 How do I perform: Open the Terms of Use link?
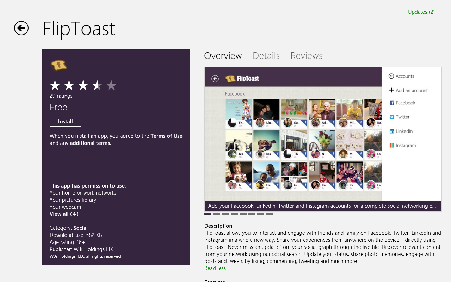(x=166, y=136)
